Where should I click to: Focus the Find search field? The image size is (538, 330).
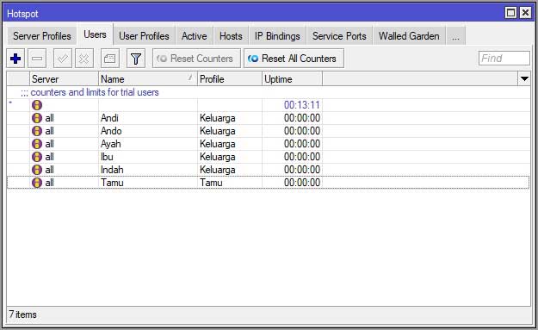click(504, 59)
